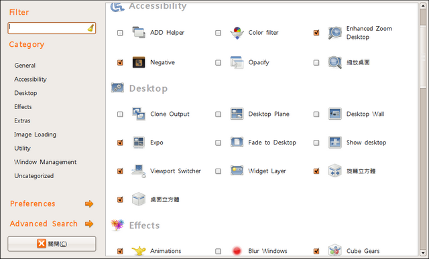Viewport: 429px width, 259px height.
Task: Enable the Desktop Wall checkbox
Action: [x=316, y=114]
